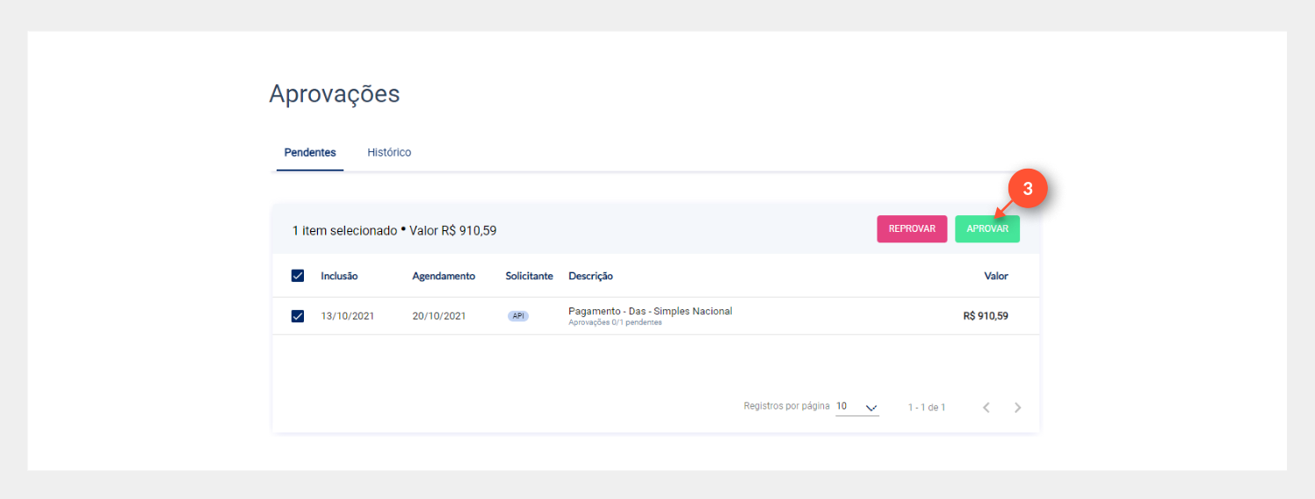Click the R$ 910,59 row value
Image resolution: width=1315 pixels, height=499 pixels.
click(986, 316)
